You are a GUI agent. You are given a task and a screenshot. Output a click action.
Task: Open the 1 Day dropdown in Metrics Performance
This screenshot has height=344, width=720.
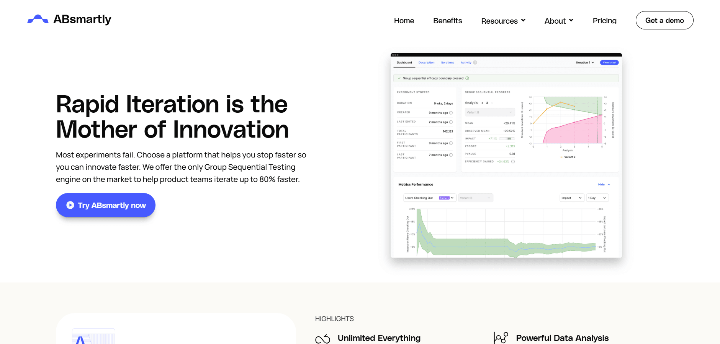pos(597,198)
